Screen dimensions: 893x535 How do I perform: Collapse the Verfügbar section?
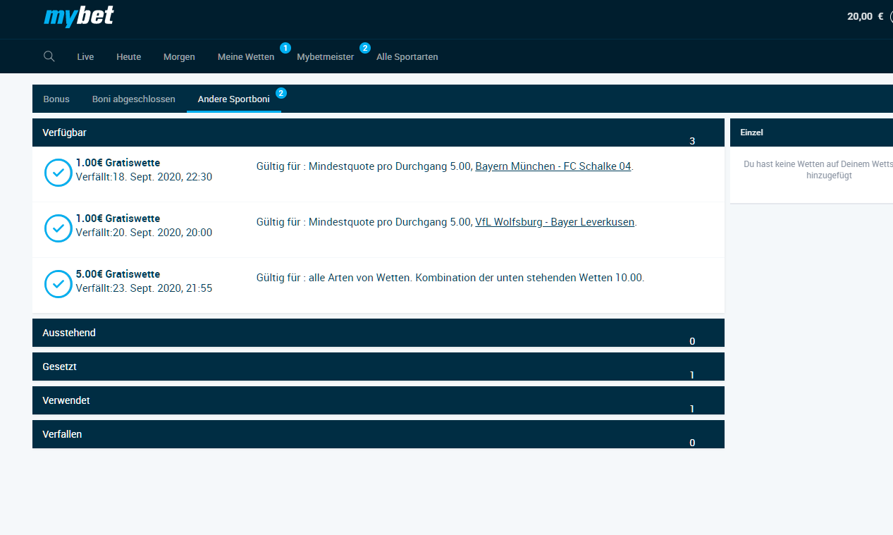coord(378,133)
